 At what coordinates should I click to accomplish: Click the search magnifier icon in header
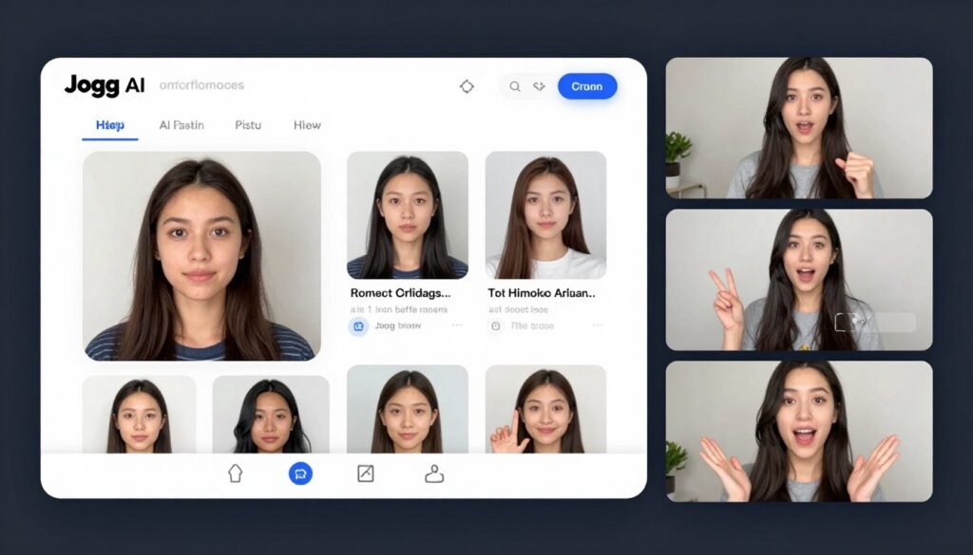pos(514,85)
